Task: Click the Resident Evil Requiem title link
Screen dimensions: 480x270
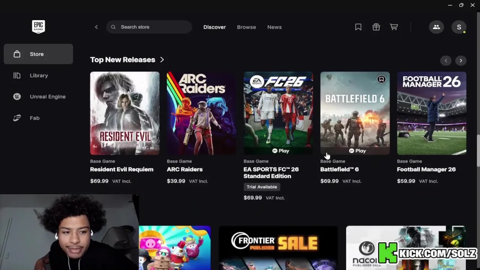Action: (121, 169)
